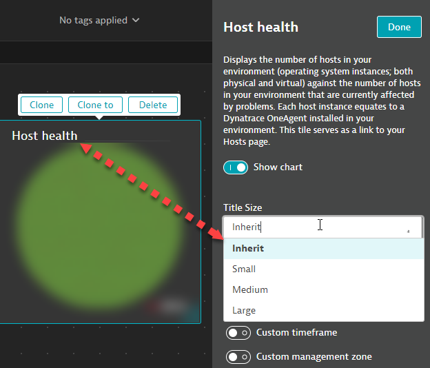Screen dimensions: 430x368
Task: Click the blurred legend in tile corner
Action: [171, 307]
